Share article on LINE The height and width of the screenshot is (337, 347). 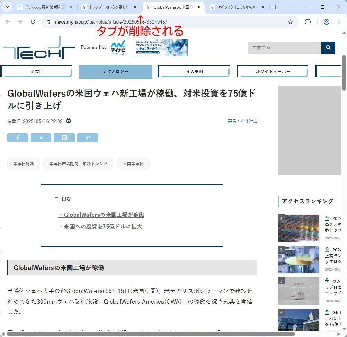tap(64, 138)
